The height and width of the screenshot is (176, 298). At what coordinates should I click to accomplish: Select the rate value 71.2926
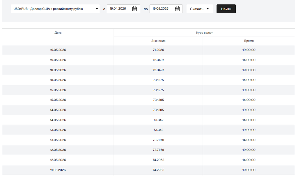(x=158, y=50)
